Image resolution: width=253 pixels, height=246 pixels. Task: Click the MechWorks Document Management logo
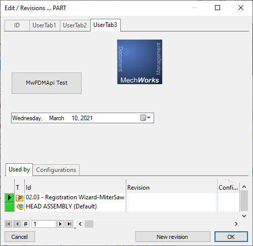coord(139,62)
